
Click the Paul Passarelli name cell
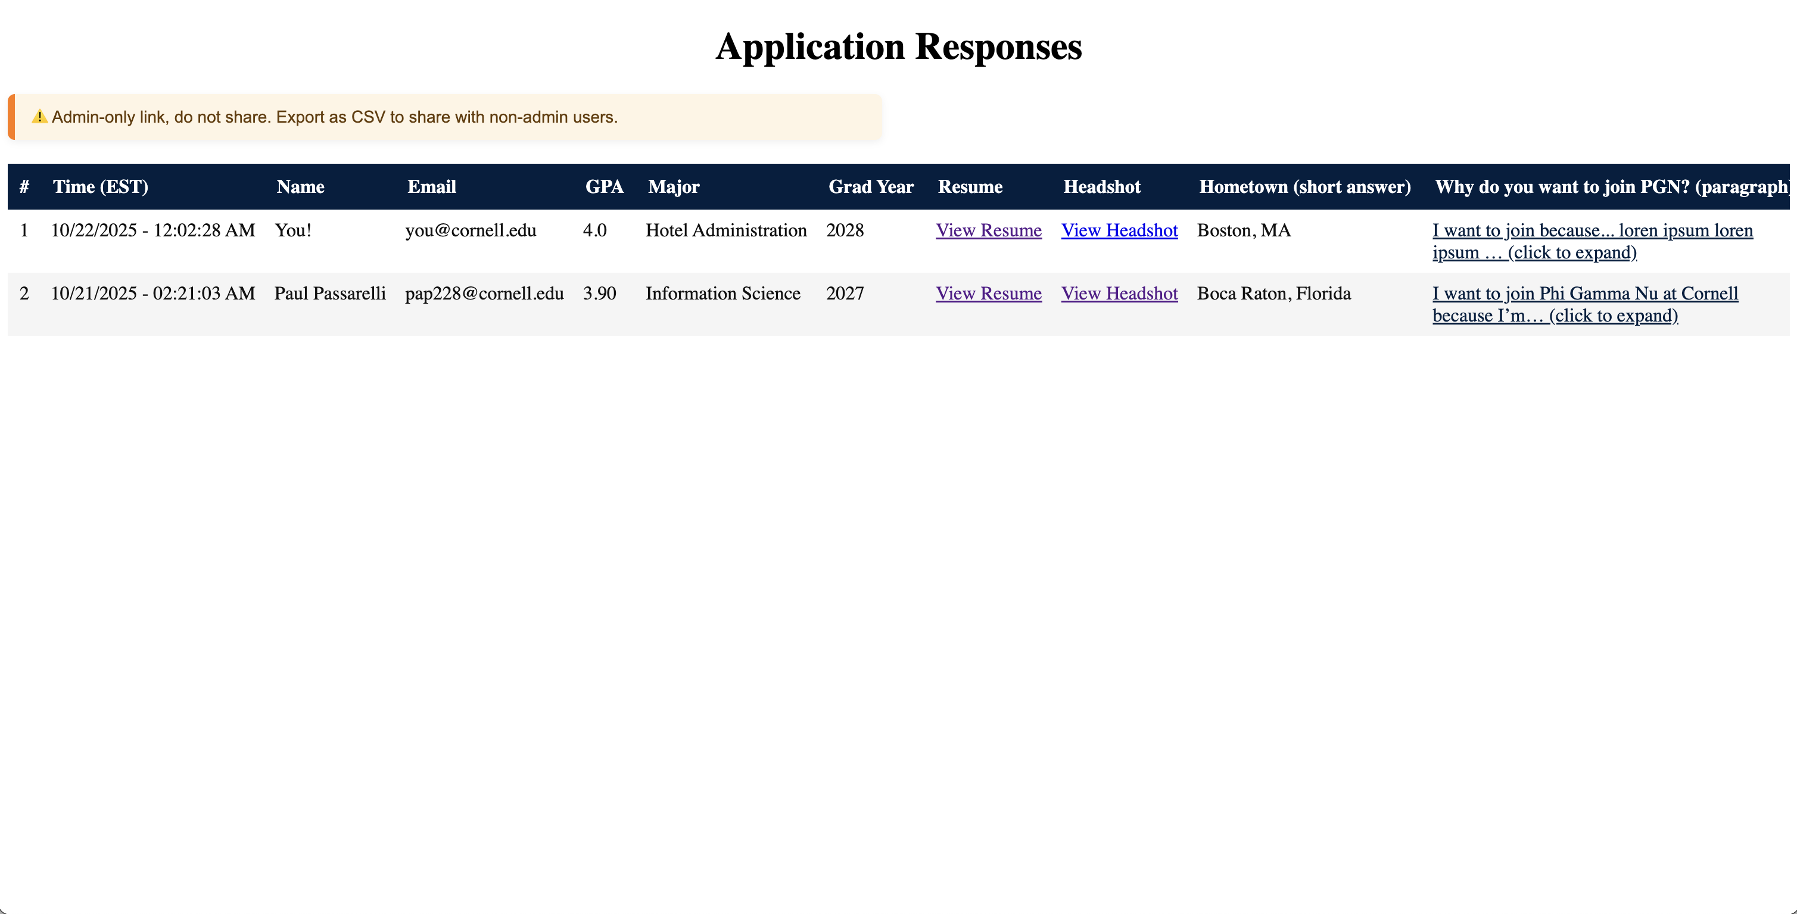[x=330, y=294]
